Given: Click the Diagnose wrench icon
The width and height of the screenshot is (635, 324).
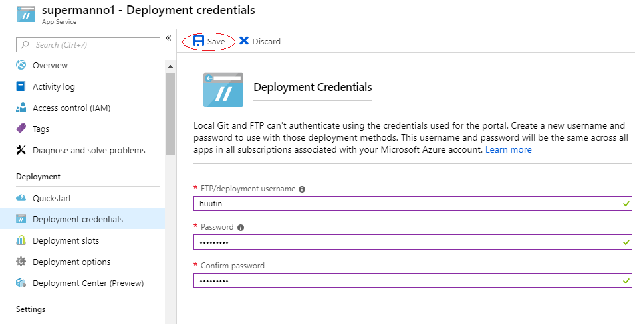Looking at the screenshot, I should [x=21, y=150].
